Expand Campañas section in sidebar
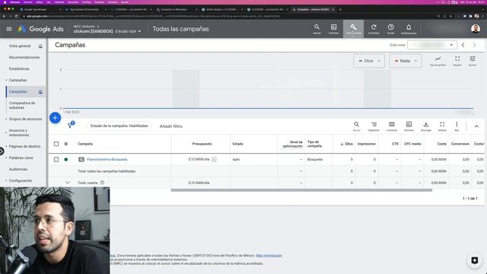Screen dimensions: 487x274 [6, 80]
